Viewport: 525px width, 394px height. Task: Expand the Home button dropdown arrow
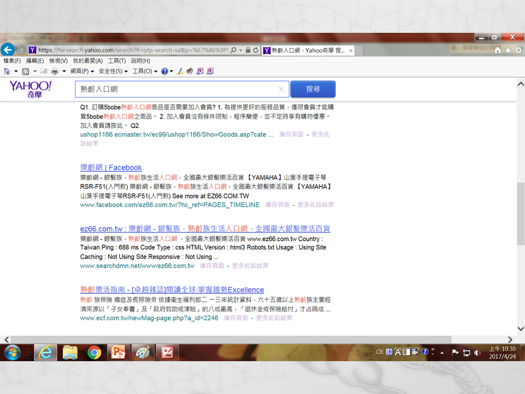click(x=16, y=71)
